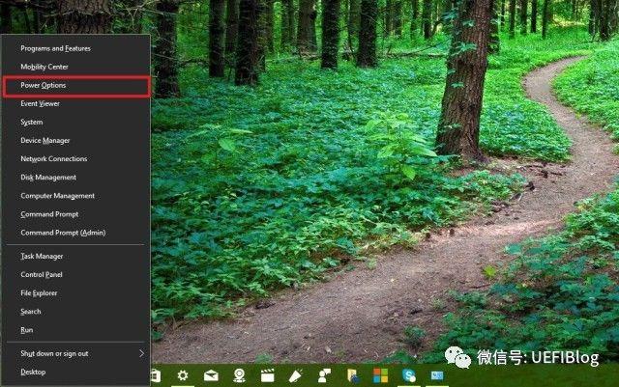Open Skype from the taskbar
Screen dimensions: 619x387
[x=409, y=375]
